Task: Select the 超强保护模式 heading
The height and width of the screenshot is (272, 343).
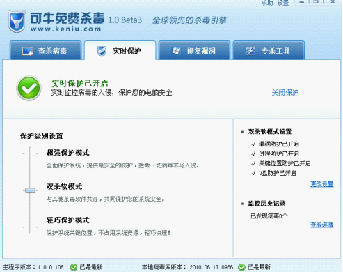Action: pyautogui.click(x=67, y=153)
